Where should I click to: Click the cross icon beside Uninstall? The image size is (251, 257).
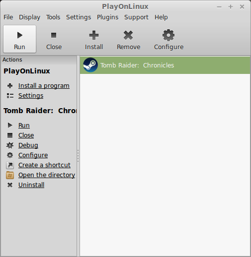tap(10, 185)
